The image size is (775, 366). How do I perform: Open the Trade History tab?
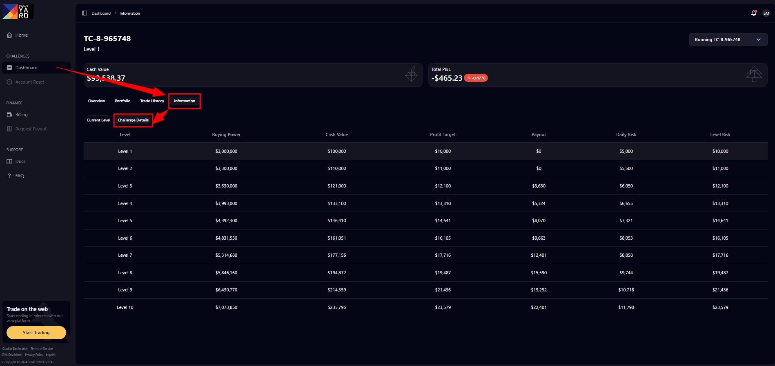click(x=152, y=101)
